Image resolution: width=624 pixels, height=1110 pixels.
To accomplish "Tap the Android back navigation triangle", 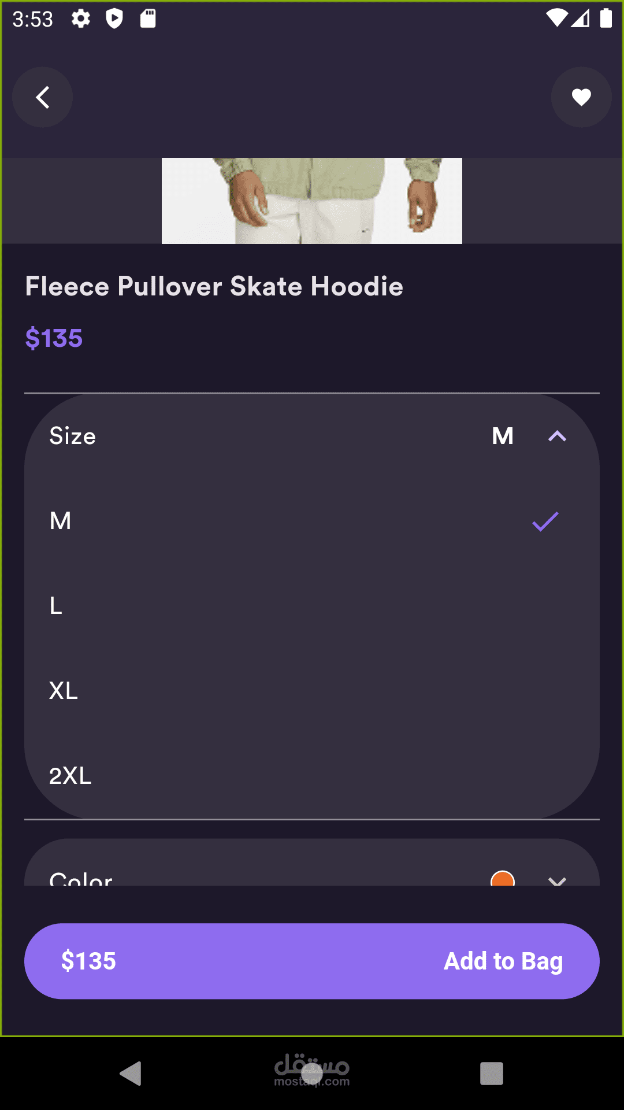I will tap(131, 1074).
